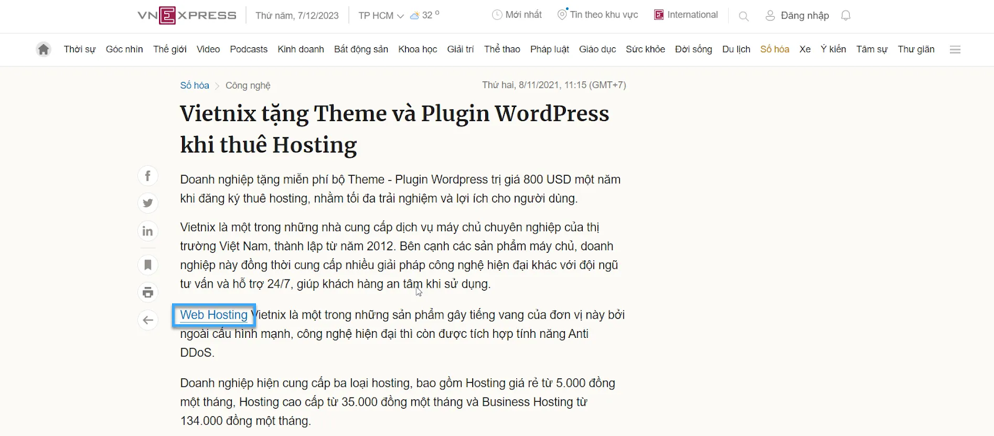Open the hamburger menu for all sections

pyautogui.click(x=955, y=50)
